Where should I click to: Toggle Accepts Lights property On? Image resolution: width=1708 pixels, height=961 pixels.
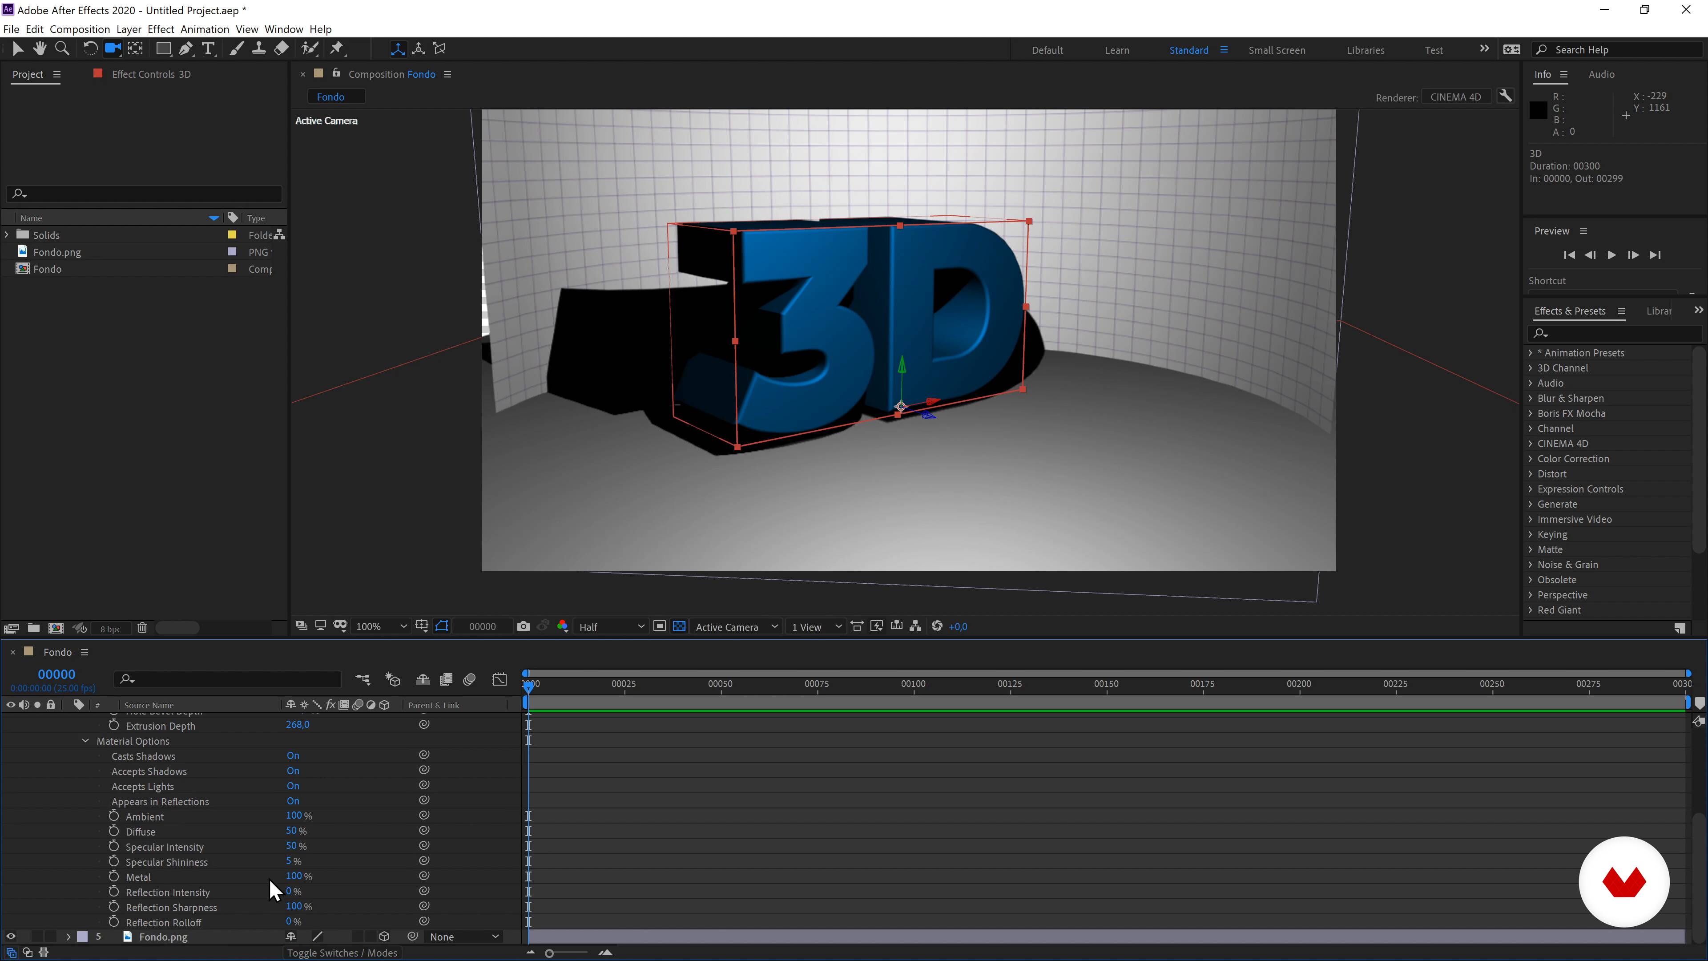292,786
